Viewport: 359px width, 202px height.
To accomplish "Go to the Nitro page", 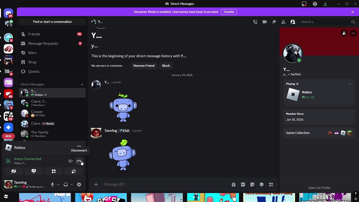I will click(x=52, y=53).
